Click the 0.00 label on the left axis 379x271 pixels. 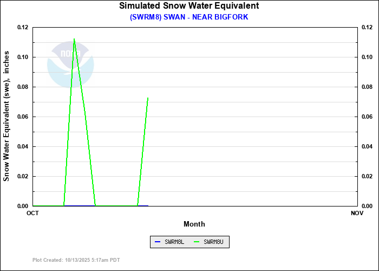click(x=22, y=206)
